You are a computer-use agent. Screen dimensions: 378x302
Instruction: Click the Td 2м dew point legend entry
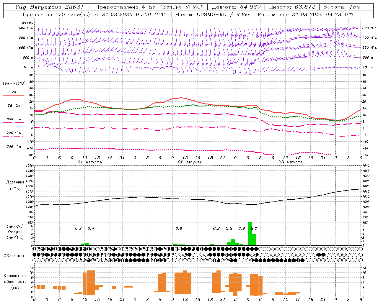[14, 106]
